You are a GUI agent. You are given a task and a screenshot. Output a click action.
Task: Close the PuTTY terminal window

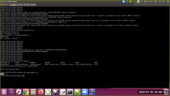pos(2,5)
